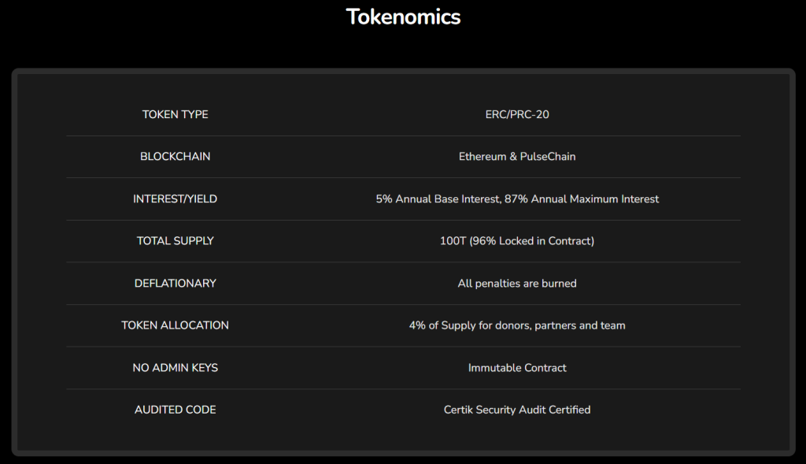
Task: Click the 87% Annual Maximum Interest portion
Action: pyautogui.click(x=582, y=199)
